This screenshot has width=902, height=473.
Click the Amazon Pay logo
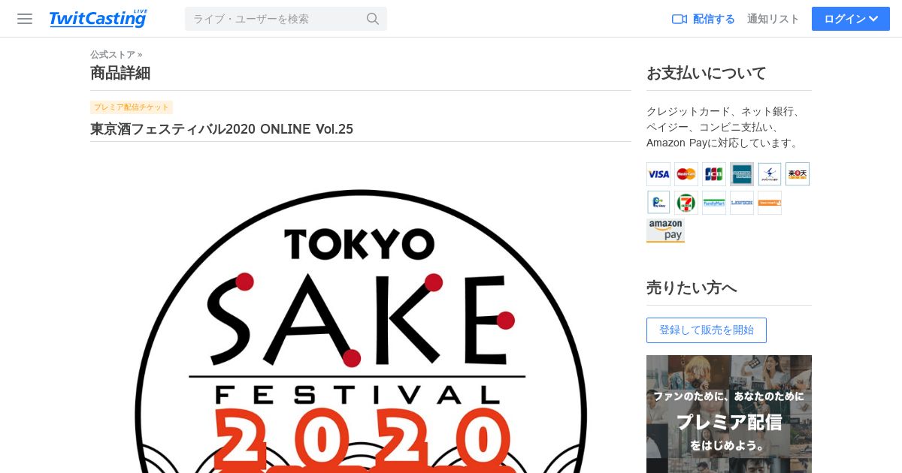(665, 230)
